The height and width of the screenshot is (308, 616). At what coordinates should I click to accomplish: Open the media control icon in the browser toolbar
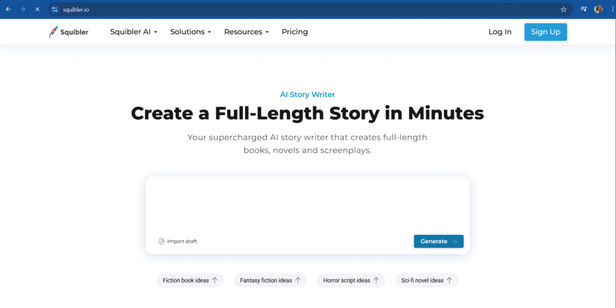click(x=584, y=9)
